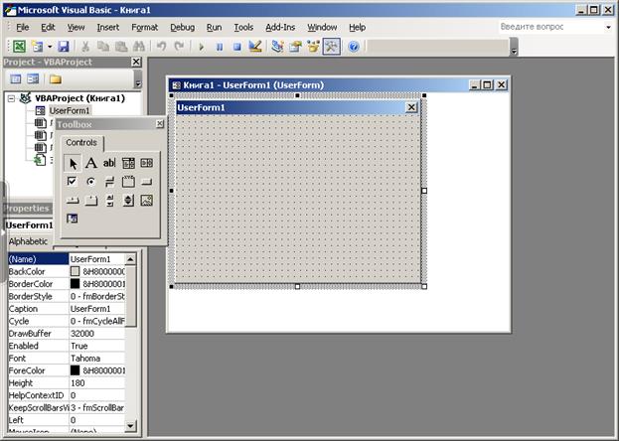Open the Insert object dropdown arrow
This screenshot has width=619, height=441.
(50, 47)
